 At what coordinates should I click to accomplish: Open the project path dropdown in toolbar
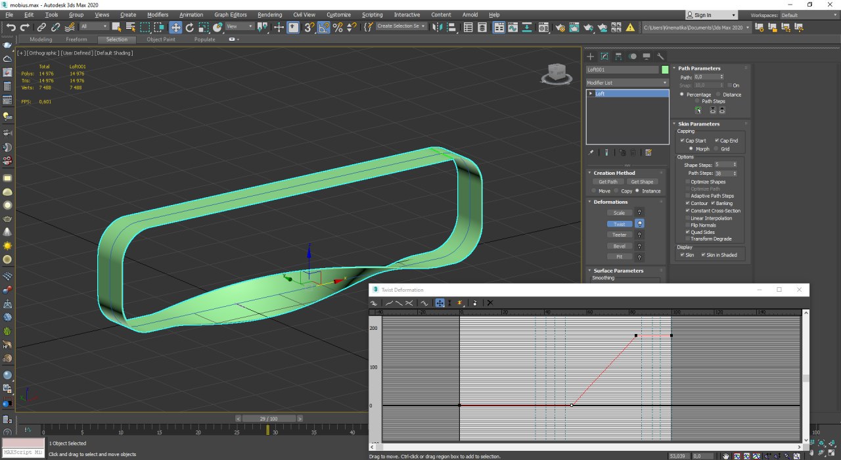click(x=697, y=28)
